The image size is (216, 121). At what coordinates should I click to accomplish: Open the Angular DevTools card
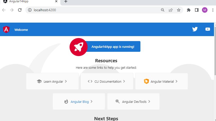(133, 102)
